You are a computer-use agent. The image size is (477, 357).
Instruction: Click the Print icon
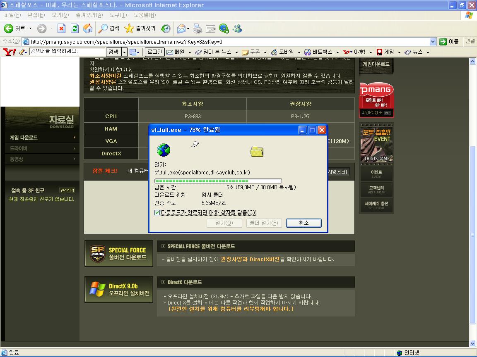pos(198,29)
